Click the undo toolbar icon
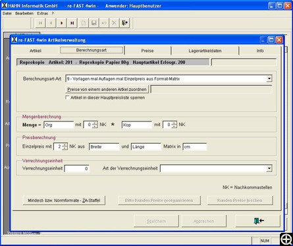The image size is (293, 246). (104, 23)
